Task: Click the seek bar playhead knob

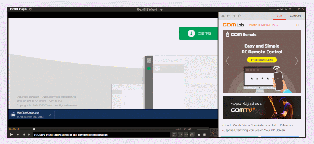Action: tap(34, 129)
